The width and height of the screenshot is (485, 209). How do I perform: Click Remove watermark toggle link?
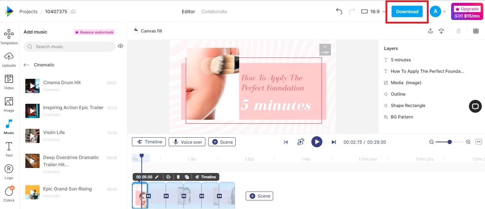click(94, 32)
